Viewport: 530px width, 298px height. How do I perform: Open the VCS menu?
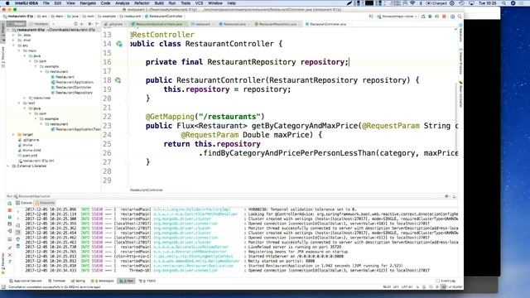pos(199,3)
